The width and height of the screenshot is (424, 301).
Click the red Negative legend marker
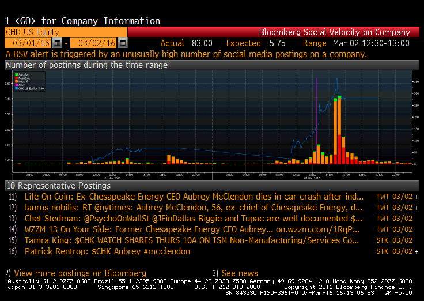click(16, 78)
